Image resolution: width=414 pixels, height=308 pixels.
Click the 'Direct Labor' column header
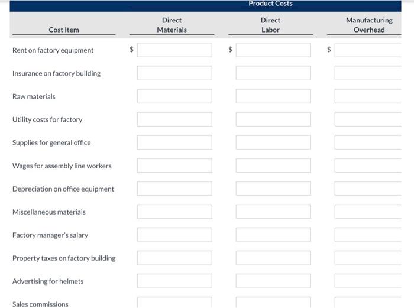tap(271, 25)
